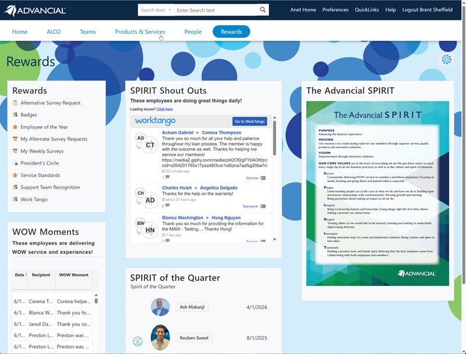
Task: Click the 8/1/2025 date text
Action: coord(257,338)
